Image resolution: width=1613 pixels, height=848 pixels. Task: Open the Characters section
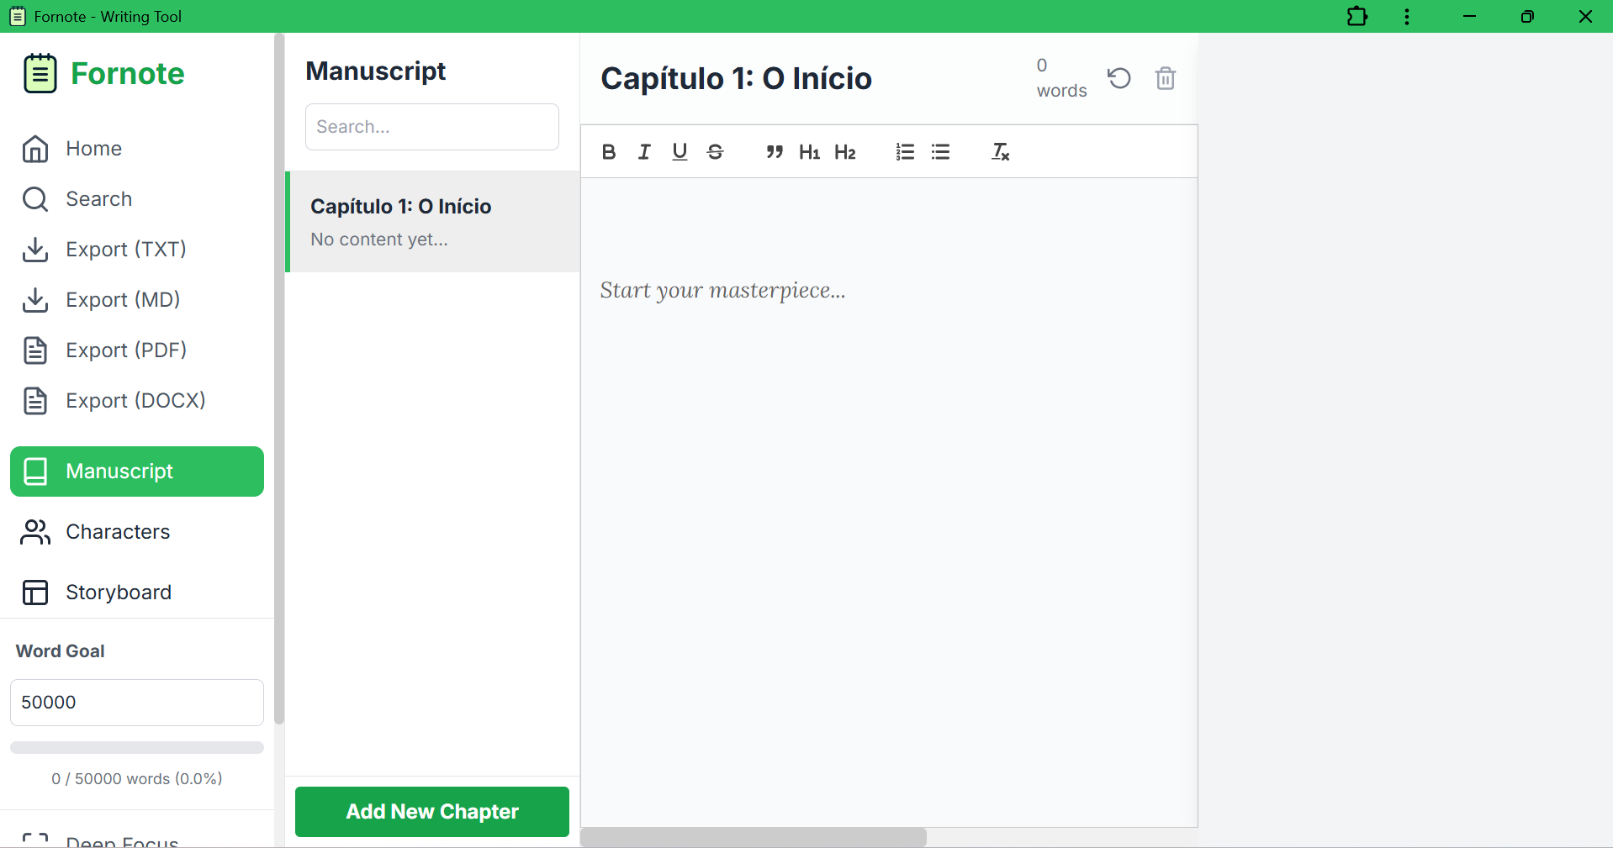click(x=137, y=532)
